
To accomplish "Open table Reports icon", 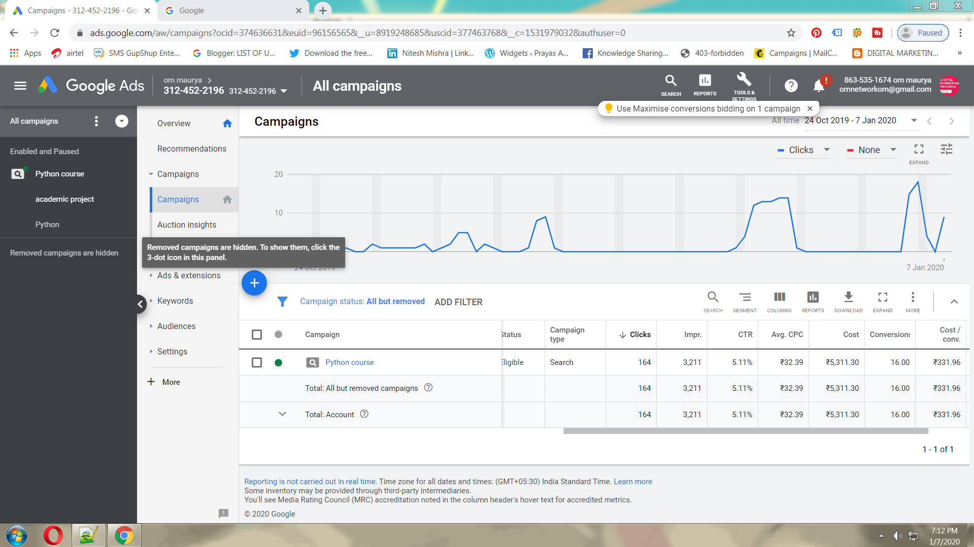I will (813, 302).
